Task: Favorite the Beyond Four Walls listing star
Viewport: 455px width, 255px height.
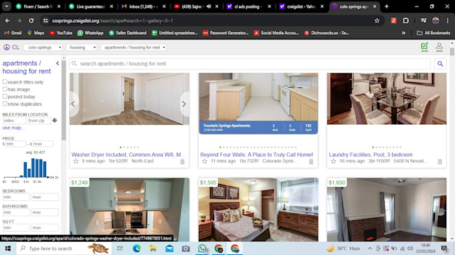Action: coord(205,162)
